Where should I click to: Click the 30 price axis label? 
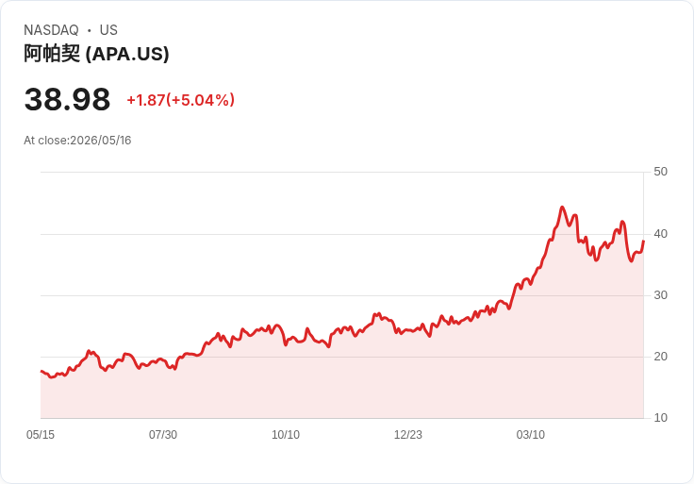[660, 295]
